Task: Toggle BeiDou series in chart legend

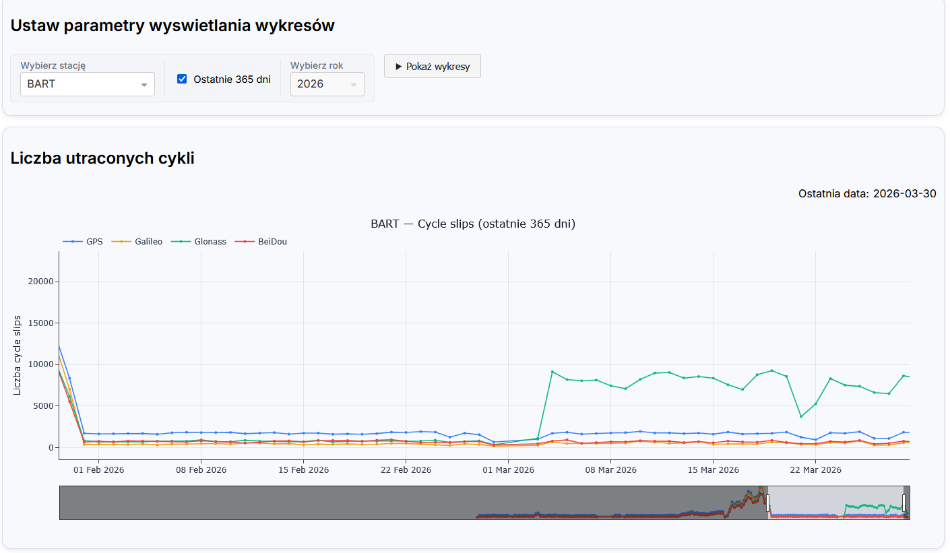Action: pos(261,241)
